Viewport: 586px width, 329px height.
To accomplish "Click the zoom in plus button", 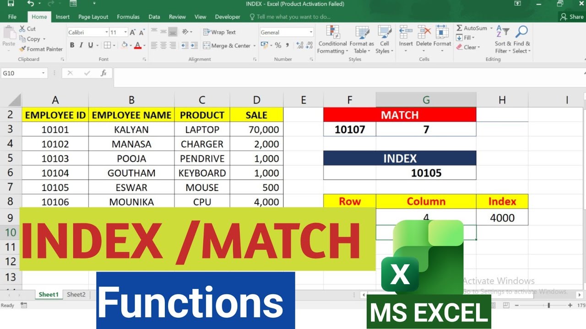I will pos(570,305).
